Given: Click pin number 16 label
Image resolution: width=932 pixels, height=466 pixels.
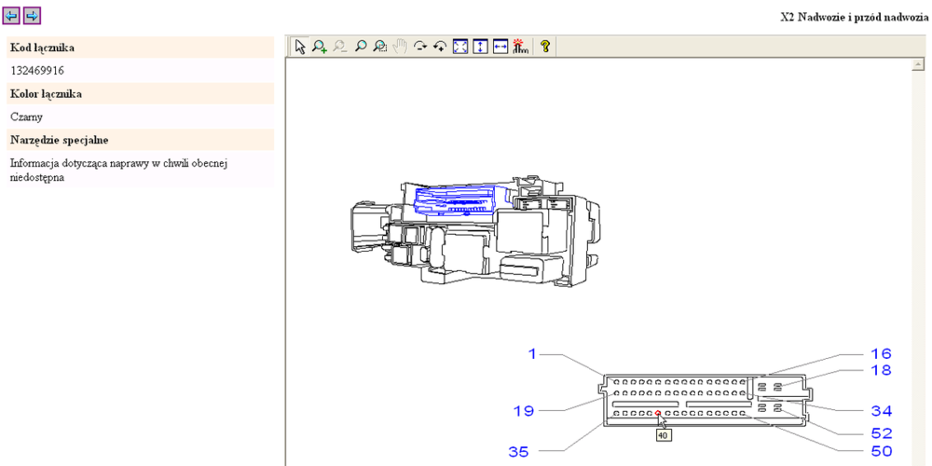Looking at the screenshot, I should (881, 353).
